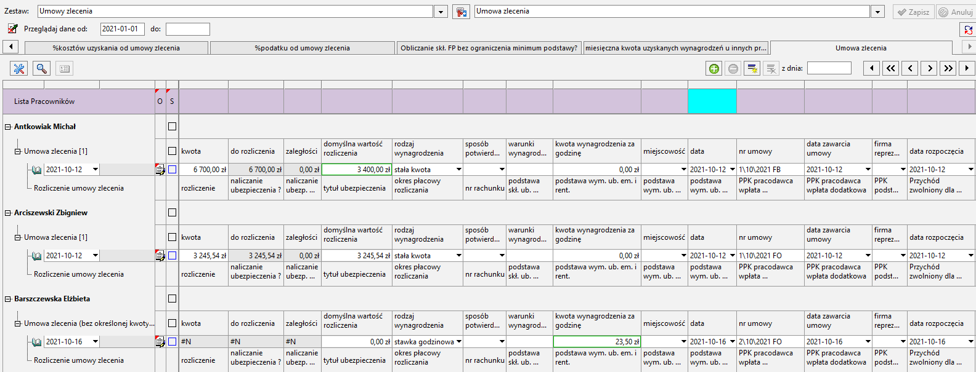Open the Zestaw 'Umowy zlecenia' dropdown
The width and height of the screenshot is (976, 372).
pyautogui.click(x=441, y=12)
